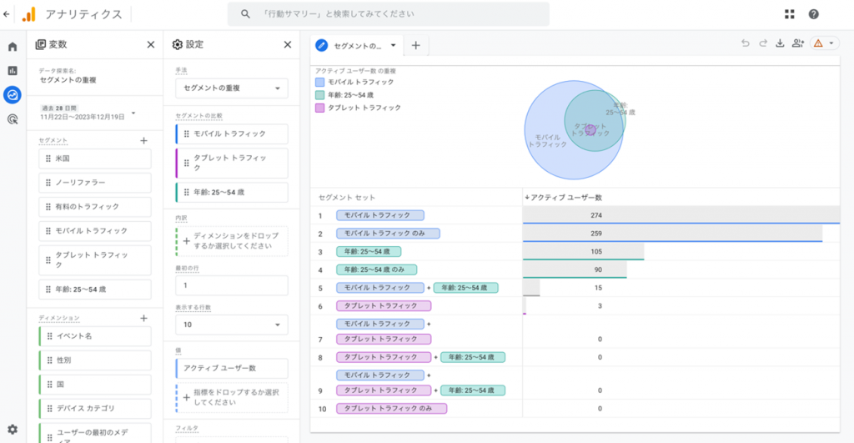This screenshot has width=854, height=443.
Task: Open the Explore icon in sidebar
Action: [x=13, y=95]
